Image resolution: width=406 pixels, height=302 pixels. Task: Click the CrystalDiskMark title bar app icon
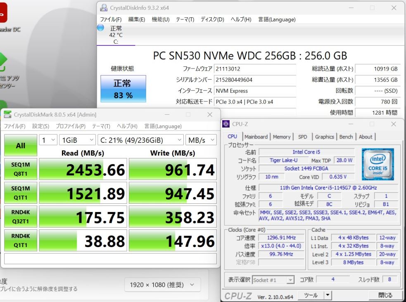pos(8,114)
